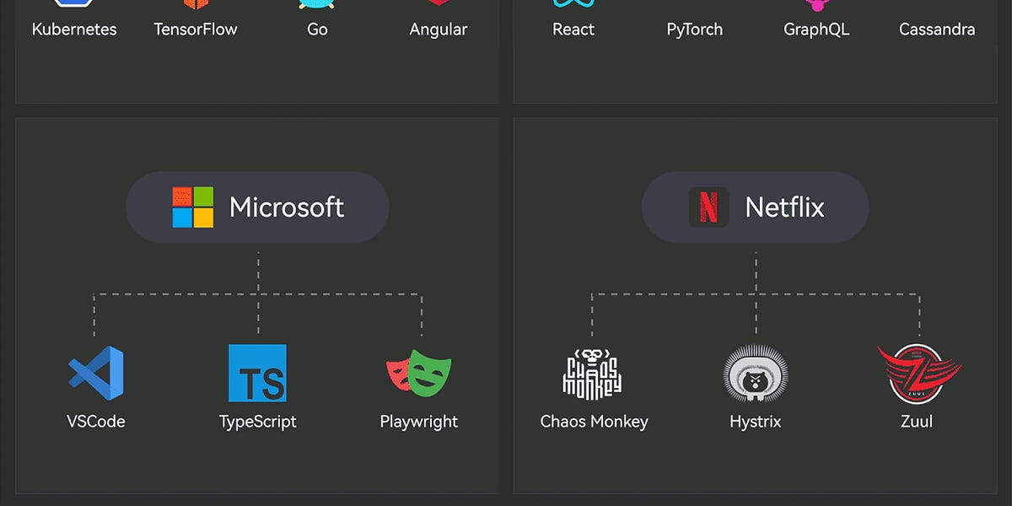Click the Netflix N logo
This screenshot has width=1012, height=506.
pyautogui.click(x=708, y=207)
